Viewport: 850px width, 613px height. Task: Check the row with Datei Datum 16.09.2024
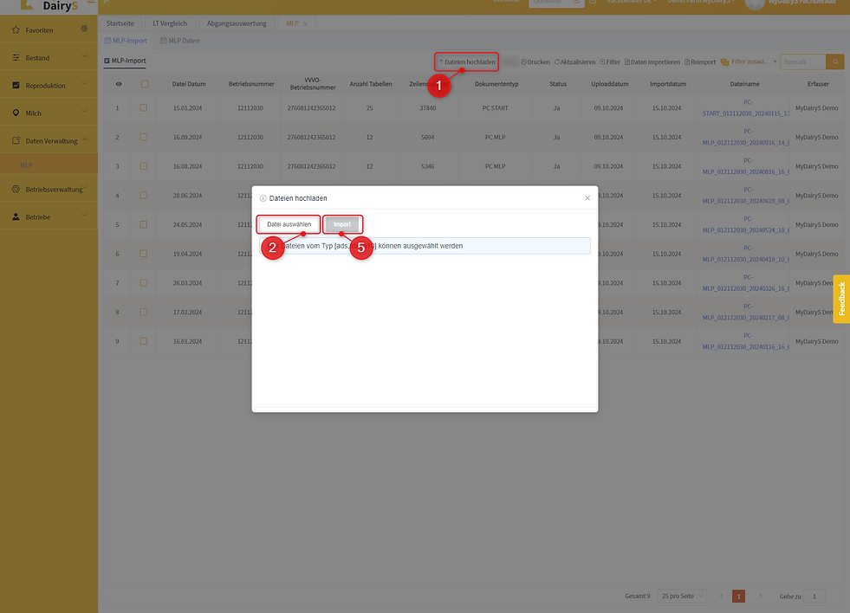[x=144, y=137]
